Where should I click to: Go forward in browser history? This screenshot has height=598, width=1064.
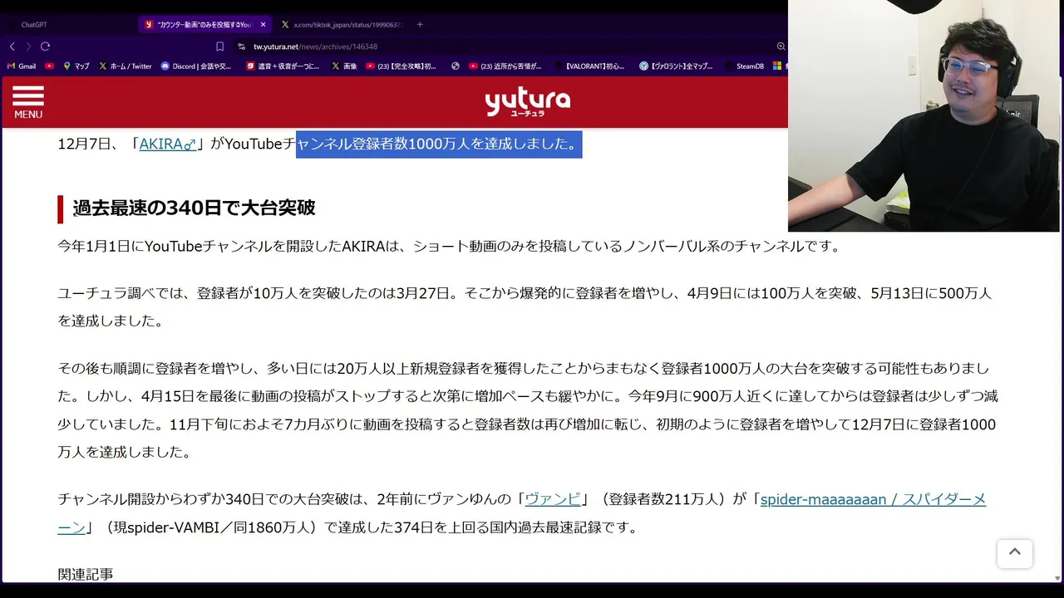pos(28,47)
